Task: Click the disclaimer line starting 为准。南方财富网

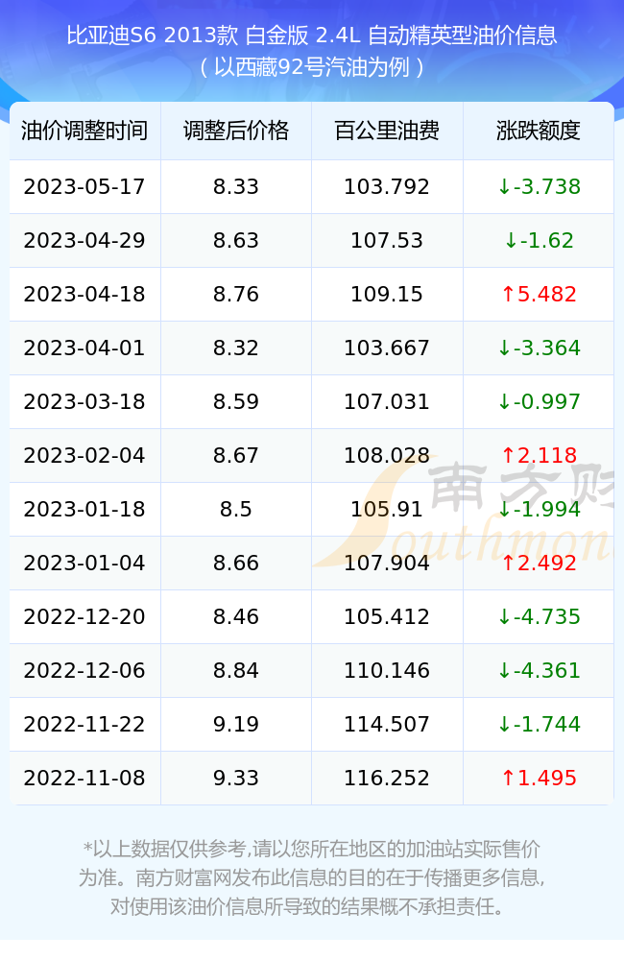Action: tap(312, 878)
